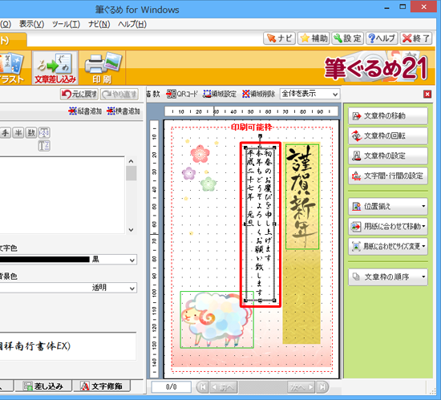Undo with the 元に戻す button

[x=79, y=94]
